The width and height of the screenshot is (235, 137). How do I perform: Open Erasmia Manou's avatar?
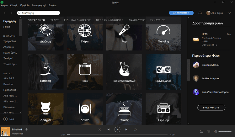click(196, 65)
